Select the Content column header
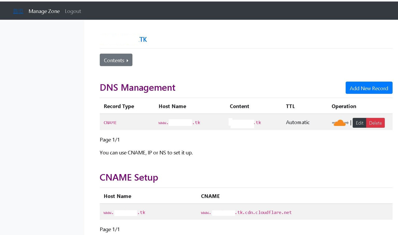Screen dimensions: 398x235 tap(239, 106)
